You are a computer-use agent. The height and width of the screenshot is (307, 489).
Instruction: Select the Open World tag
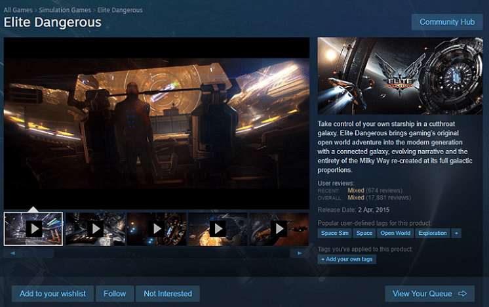coord(395,233)
